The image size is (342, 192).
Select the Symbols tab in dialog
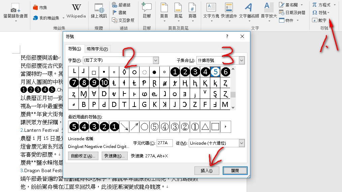coord(74,49)
